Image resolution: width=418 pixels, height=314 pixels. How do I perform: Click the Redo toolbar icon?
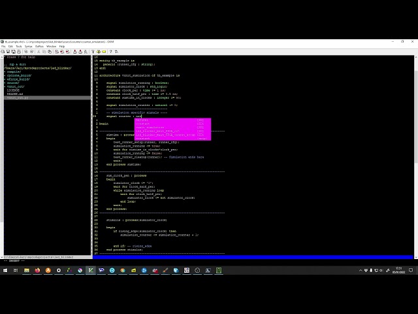[31, 52]
